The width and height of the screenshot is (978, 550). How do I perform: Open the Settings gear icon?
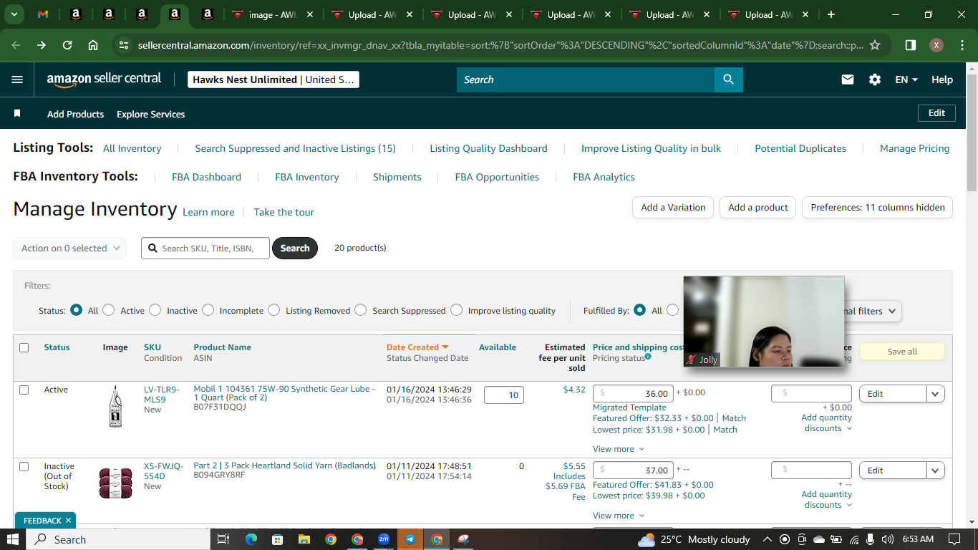tap(875, 79)
